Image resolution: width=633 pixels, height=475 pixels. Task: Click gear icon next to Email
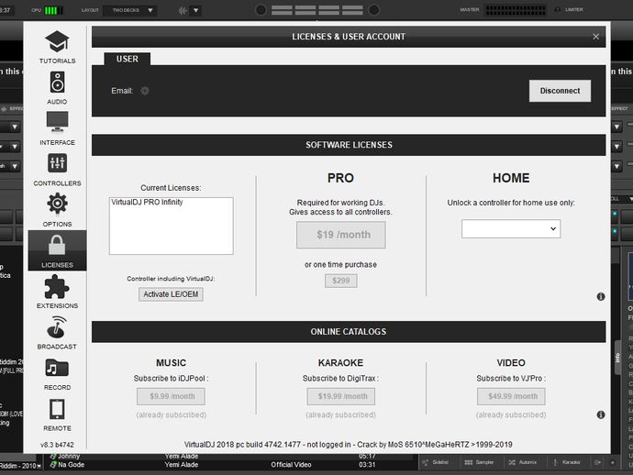[x=145, y=91]
